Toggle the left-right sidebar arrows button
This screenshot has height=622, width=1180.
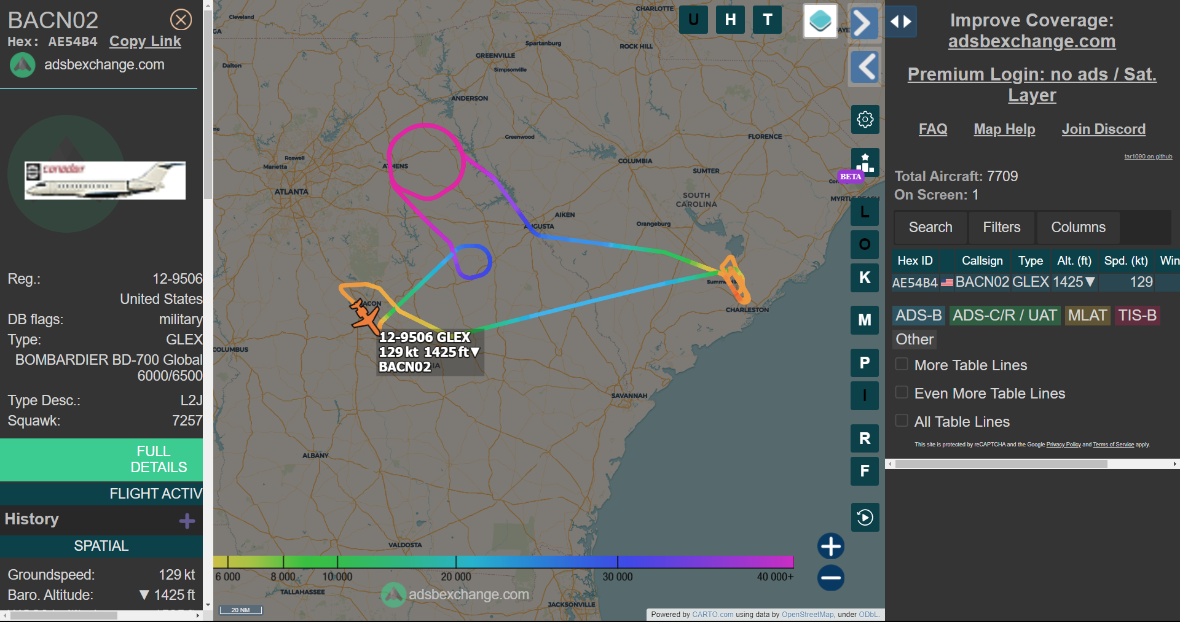(901, 21)
